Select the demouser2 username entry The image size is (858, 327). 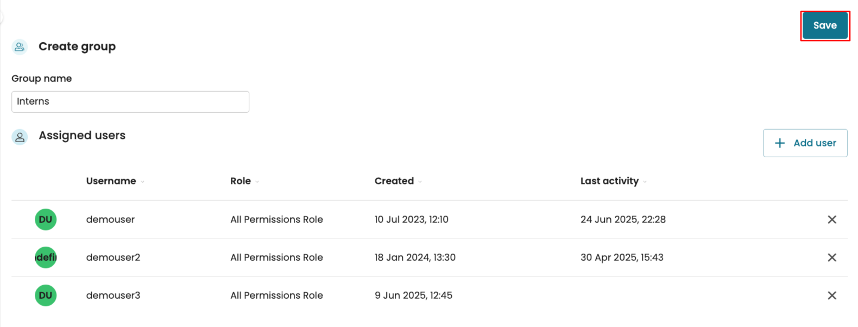(113, 258)
